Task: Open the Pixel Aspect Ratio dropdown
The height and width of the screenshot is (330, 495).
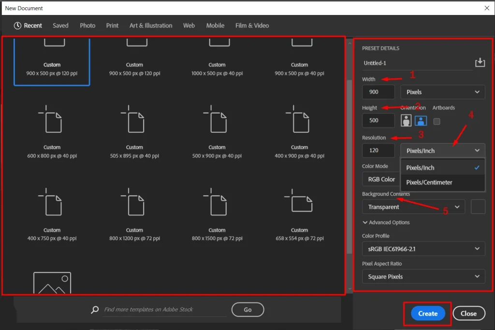Action: coord(423,277)
